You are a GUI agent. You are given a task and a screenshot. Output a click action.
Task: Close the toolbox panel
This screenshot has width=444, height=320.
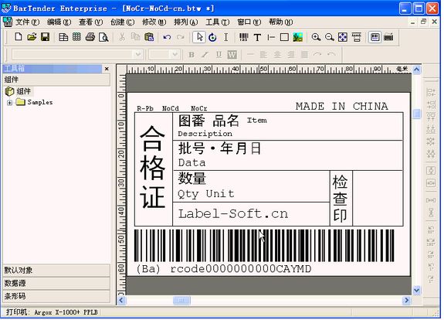point(107,69)
